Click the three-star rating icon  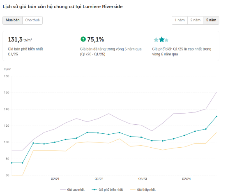pyautogui.click(x=161, y=39)
